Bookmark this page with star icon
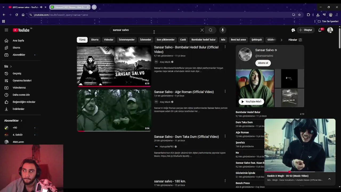 point(299,15)
